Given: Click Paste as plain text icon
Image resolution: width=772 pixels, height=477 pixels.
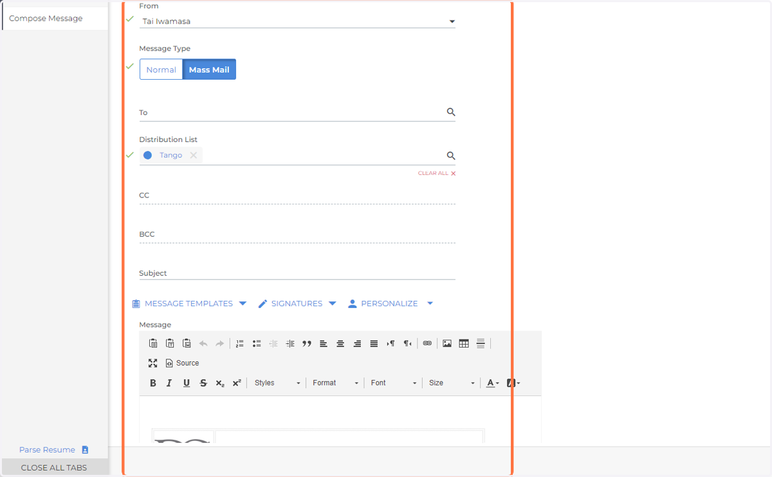Looking at the screenshot, I should [x=170, y=343].
